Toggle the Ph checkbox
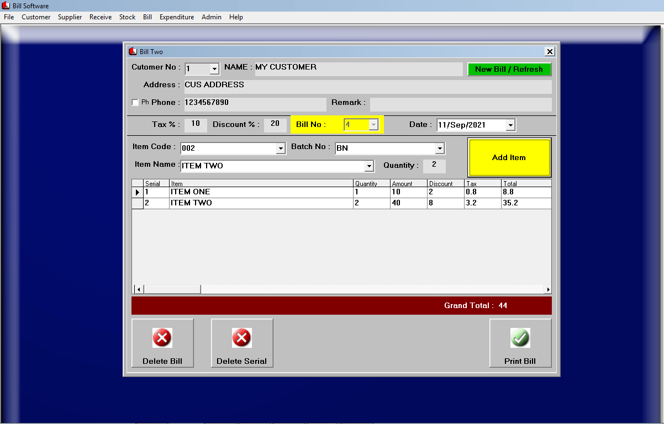664x424 pixels. click(x=135, y=102)
